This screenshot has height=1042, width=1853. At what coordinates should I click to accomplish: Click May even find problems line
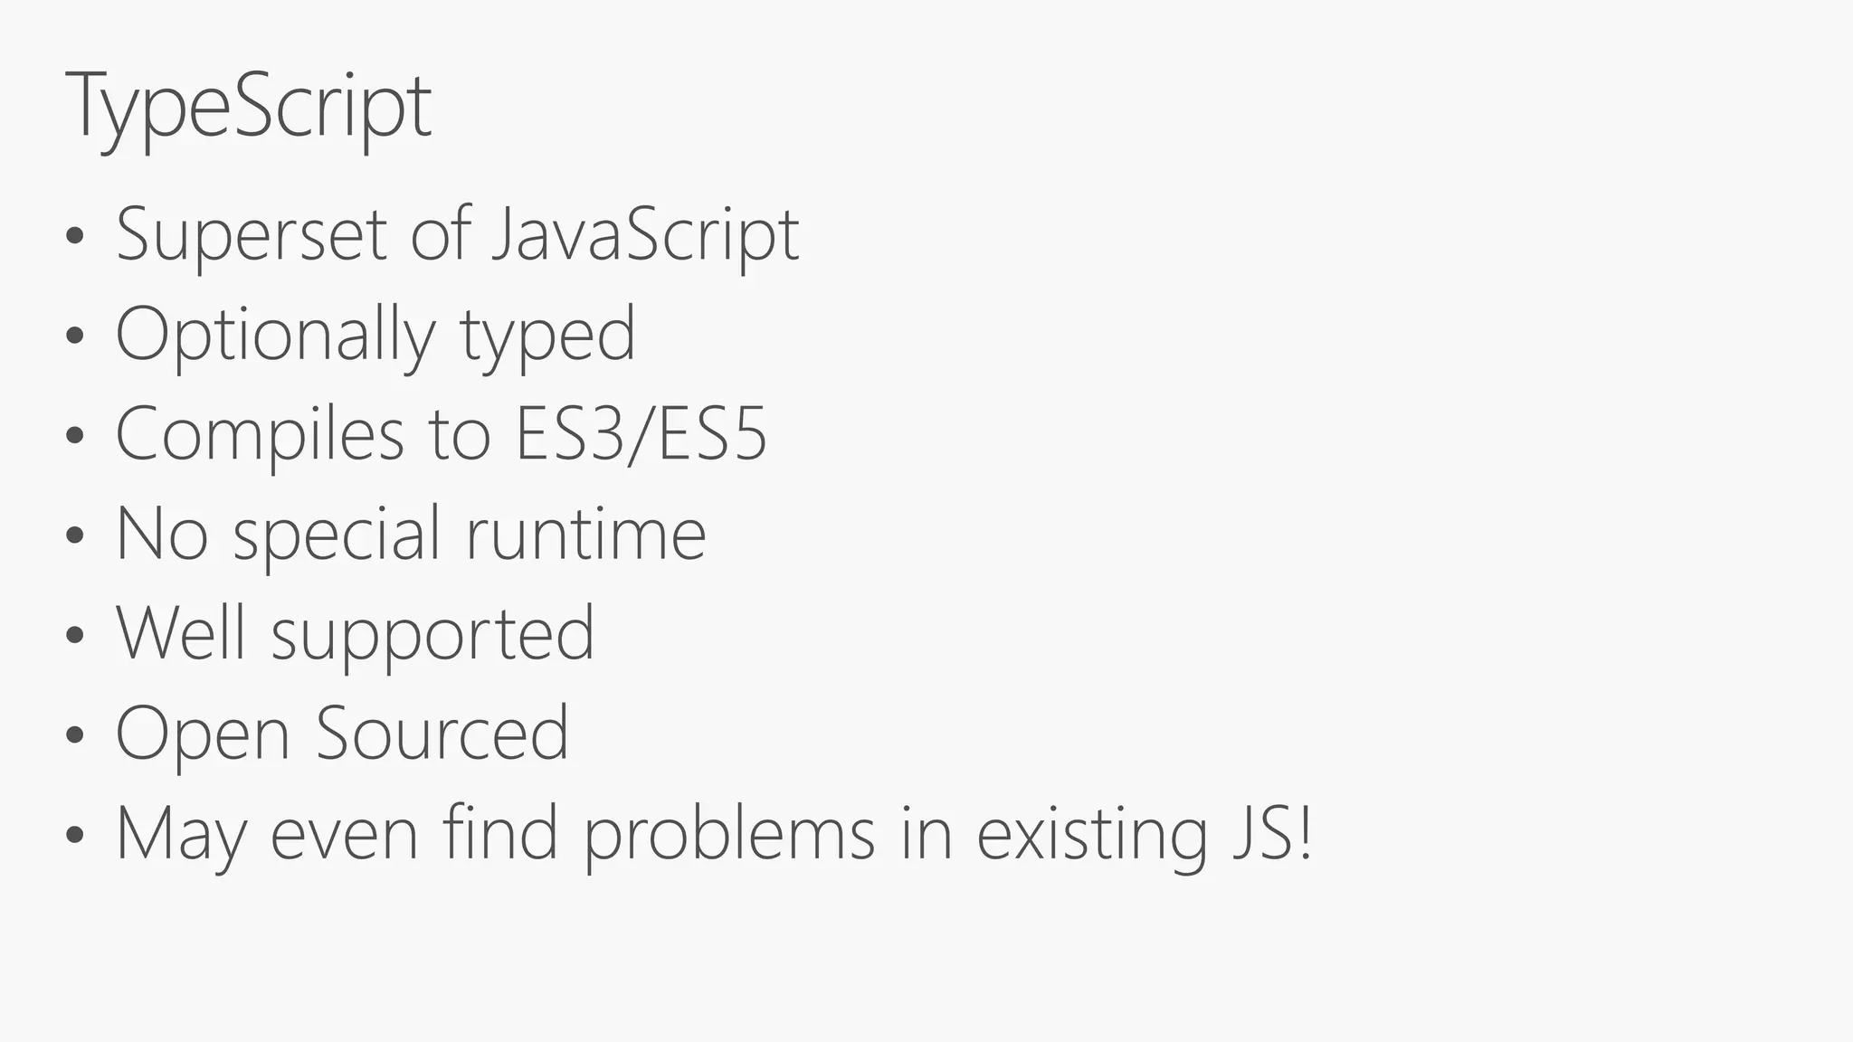coord(715,834)
